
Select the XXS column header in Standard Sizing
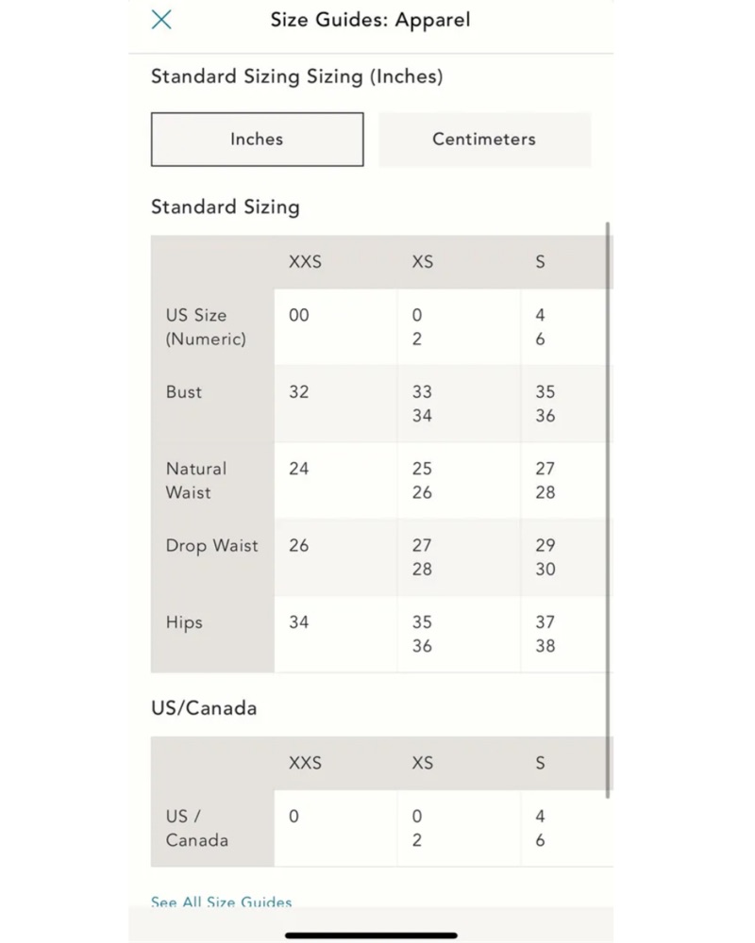305,262
